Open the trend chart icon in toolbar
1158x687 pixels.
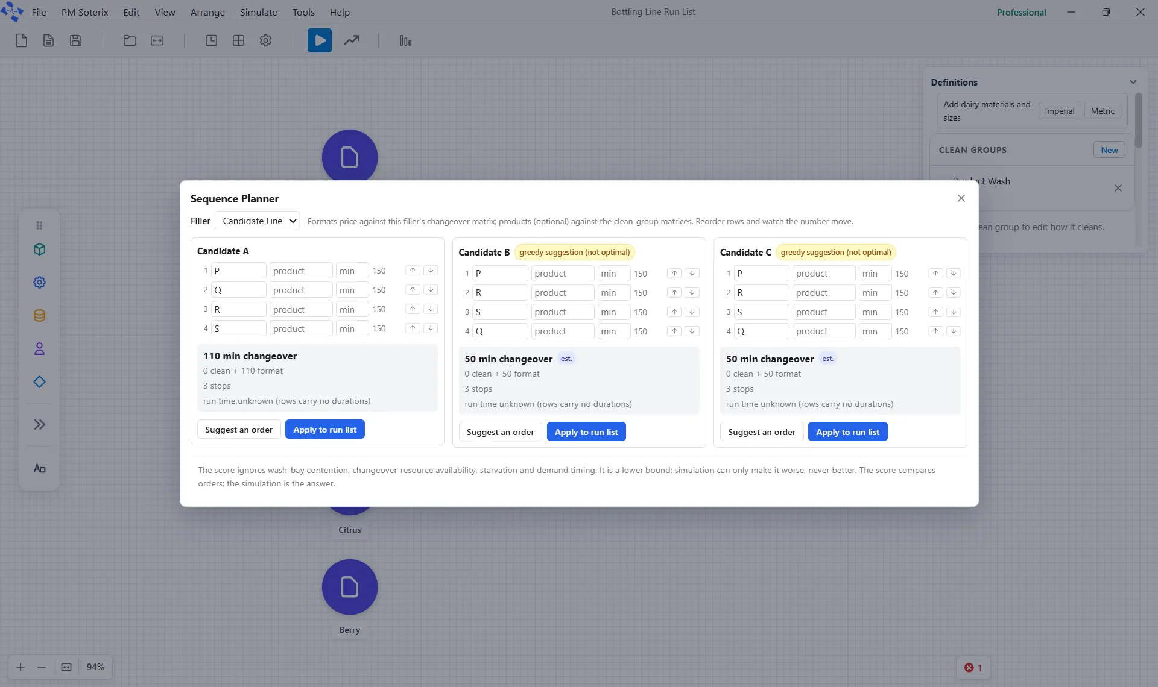point(352,40)
